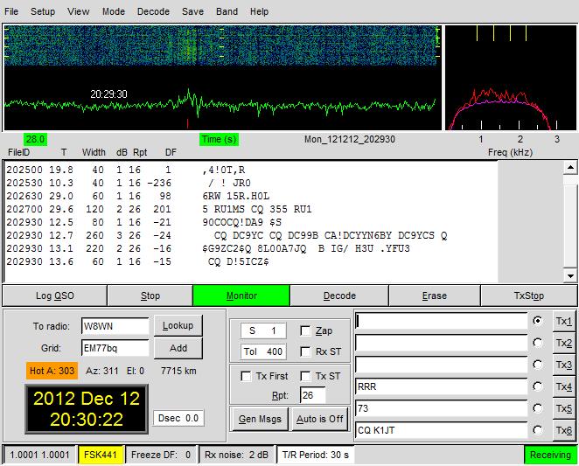Image resolution: width=579 pixels, height=466 pixels.
Task: Click the Gen Msgs button
Action: click(x=258, y=418)
